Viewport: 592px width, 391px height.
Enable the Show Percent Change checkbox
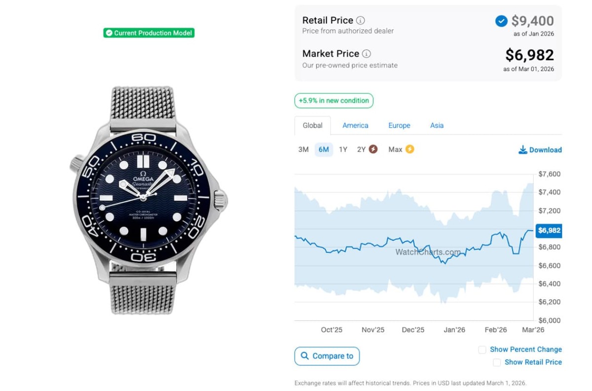pyautogui.click(x=482, y=350)
